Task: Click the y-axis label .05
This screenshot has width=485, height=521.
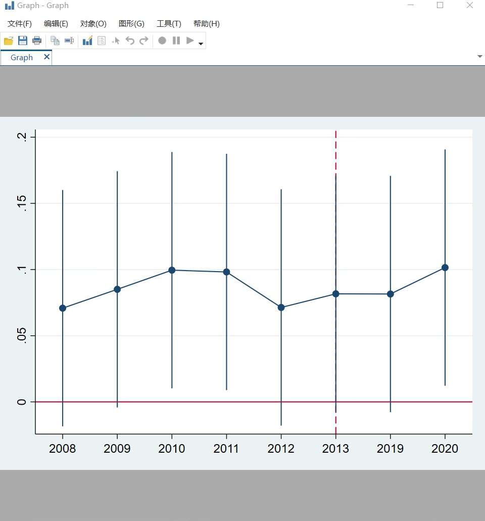Action: [22, 335]
